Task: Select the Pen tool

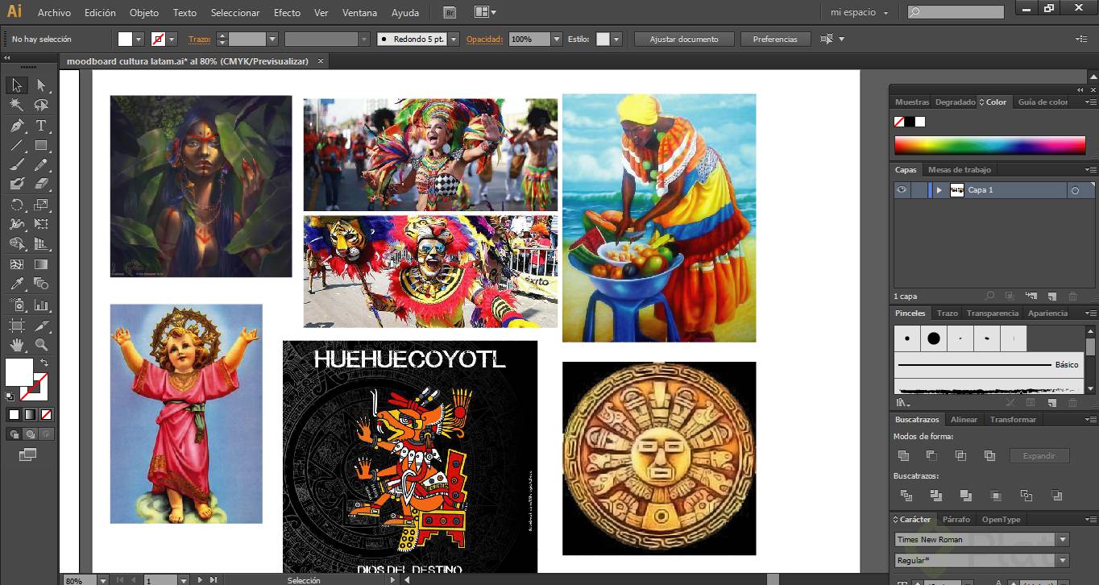Action: click(16, 126)
